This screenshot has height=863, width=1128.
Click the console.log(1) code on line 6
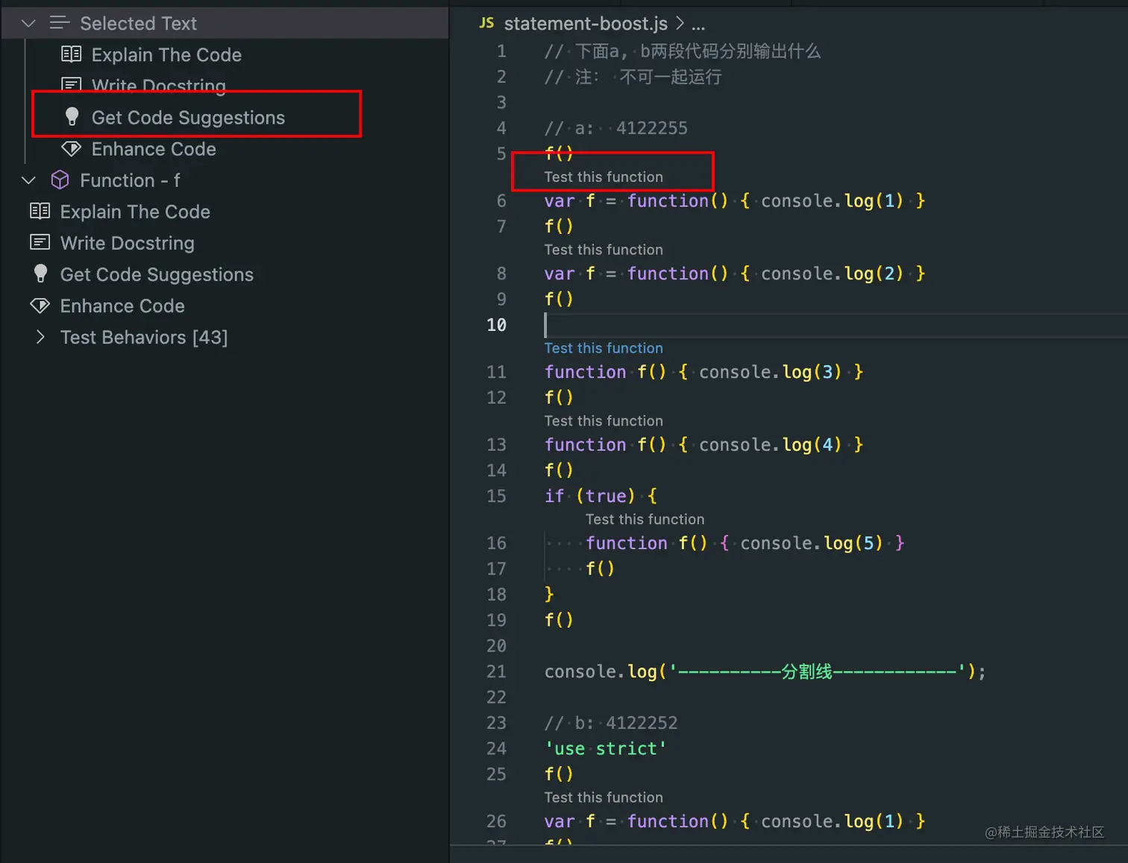832,200
